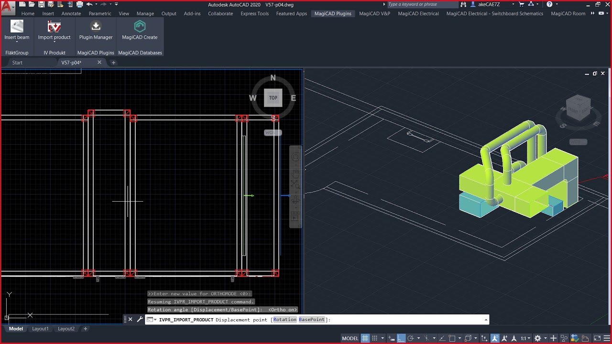Viewport: 612px width, 344px height.
Task: Click the Save As icon
Action: tap(51, 4)
